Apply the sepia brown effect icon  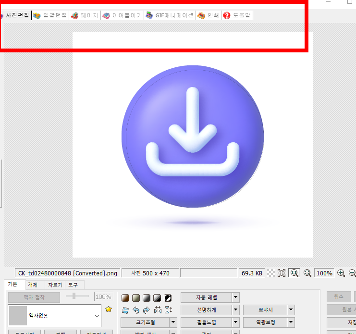tap(125, 298)
